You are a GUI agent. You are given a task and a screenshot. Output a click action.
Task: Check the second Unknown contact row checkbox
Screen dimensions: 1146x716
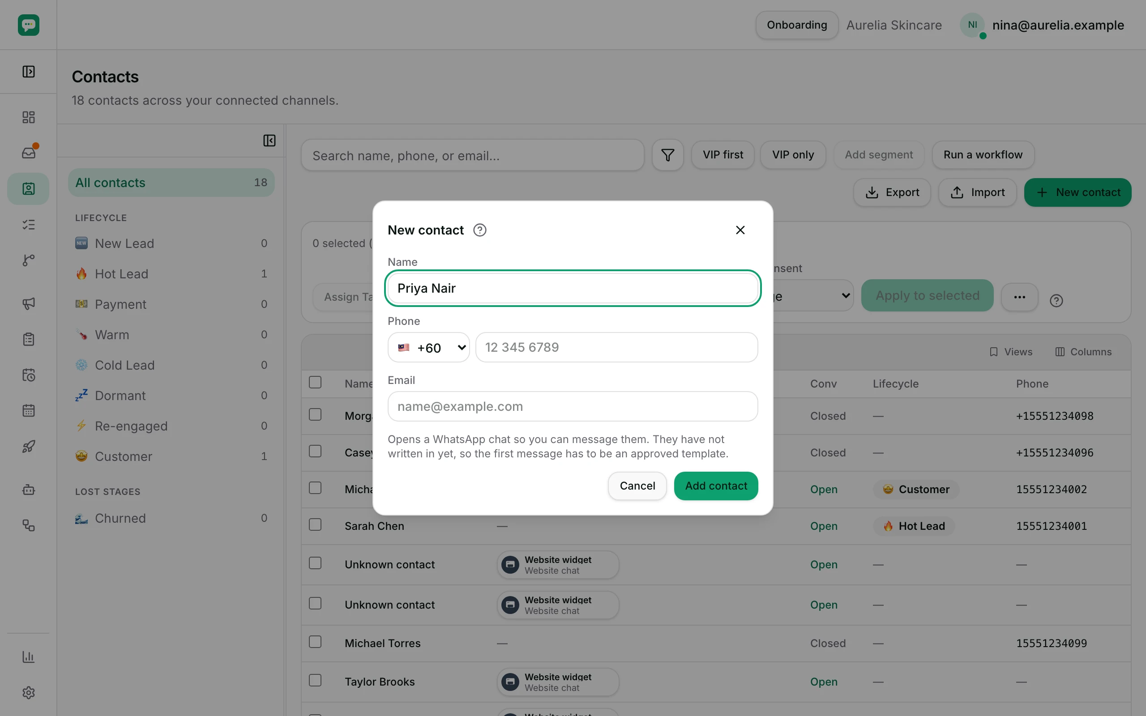(x=316, y=603)
